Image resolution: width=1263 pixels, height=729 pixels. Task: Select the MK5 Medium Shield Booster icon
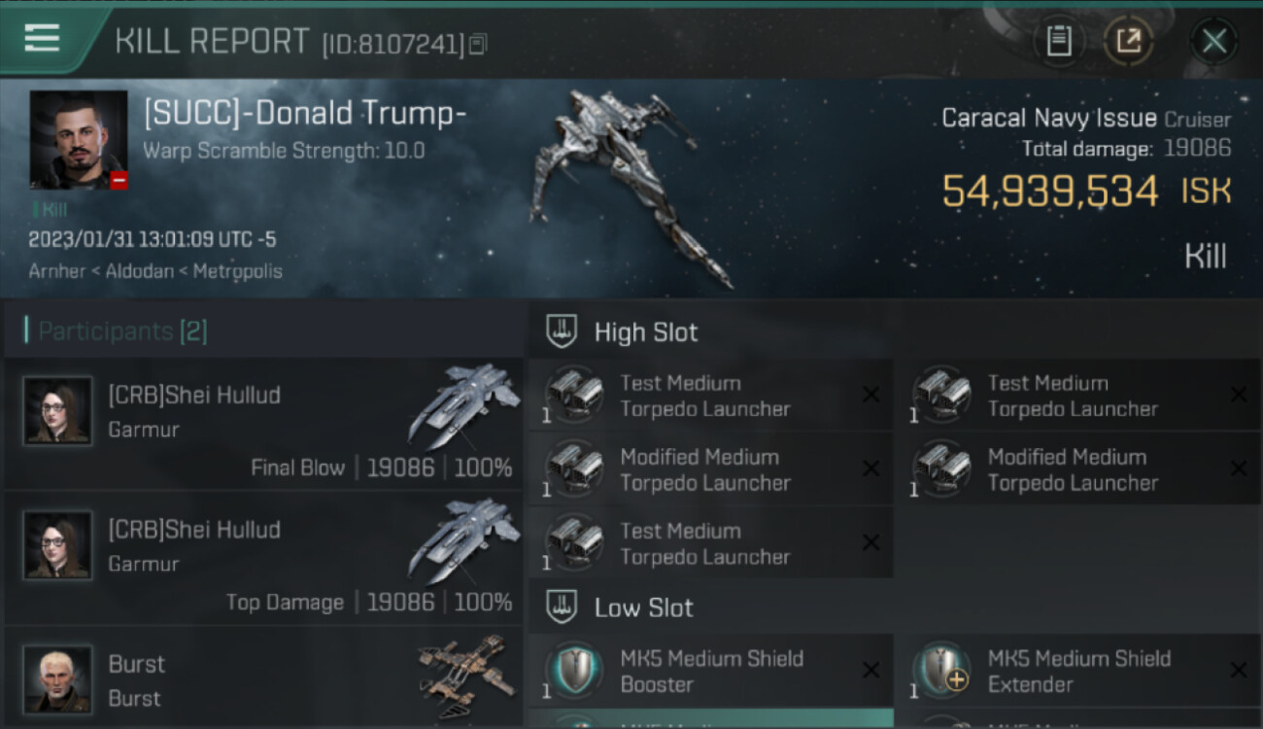pos(573,671)
